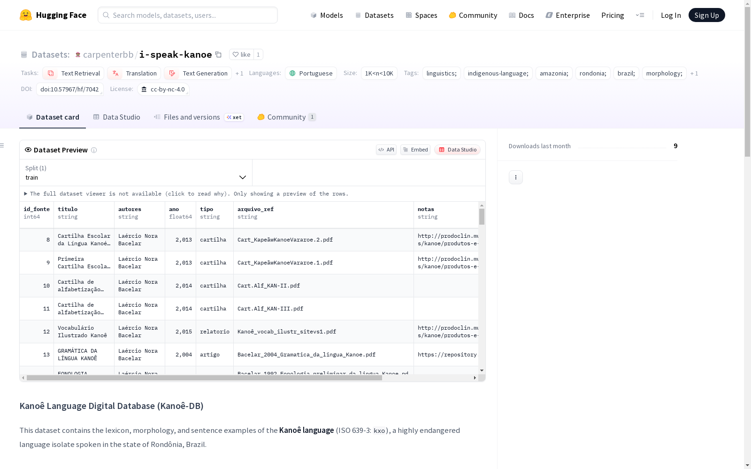The width and height of the screenshot is (751, 469).
Task: Click the table's scroll-right arrow
Action: pos(475,378)
